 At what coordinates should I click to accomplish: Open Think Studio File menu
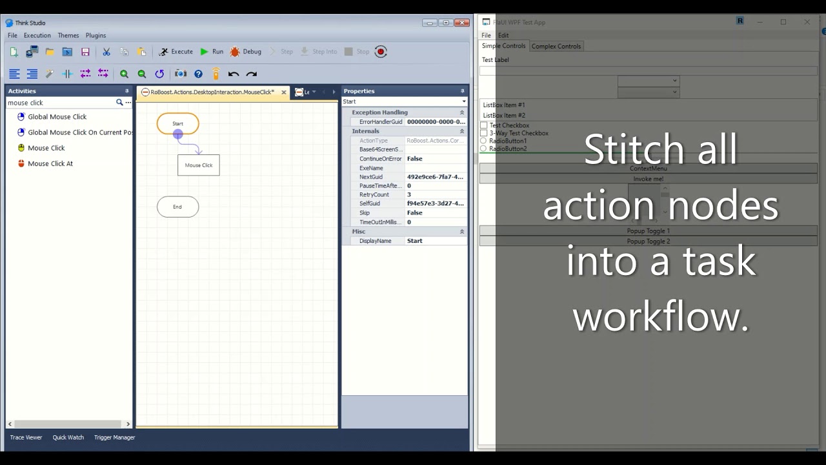click(12, 36)
